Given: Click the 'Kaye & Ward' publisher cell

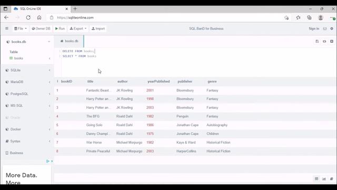Looking at the screenshot, I should [186, 142].
